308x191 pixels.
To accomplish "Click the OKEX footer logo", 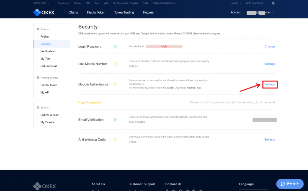I will (45, 186).
